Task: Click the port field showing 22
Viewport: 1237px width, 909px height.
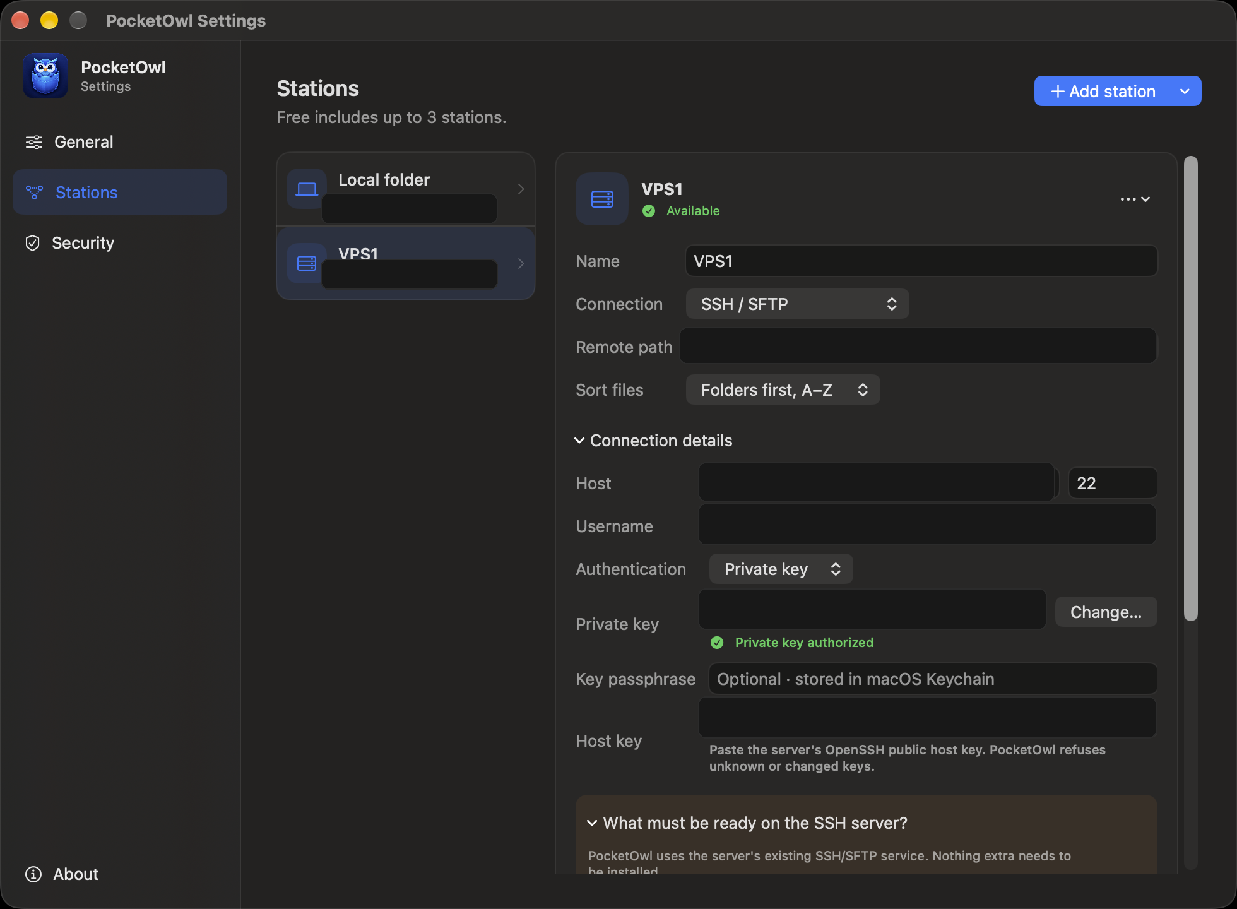Action: coord(1113,484)
